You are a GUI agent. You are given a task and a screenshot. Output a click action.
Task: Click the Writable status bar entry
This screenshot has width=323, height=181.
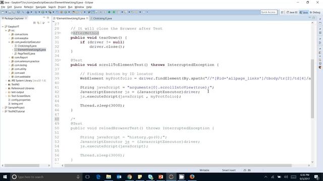click(x=204, y=170)
